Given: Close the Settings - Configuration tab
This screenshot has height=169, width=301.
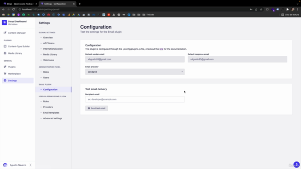Looking at the screenshot, I should (74, 4).
